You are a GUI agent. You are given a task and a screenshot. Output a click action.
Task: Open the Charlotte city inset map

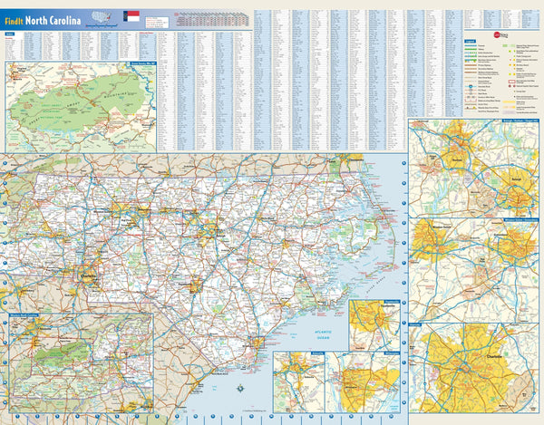point(473,368)
